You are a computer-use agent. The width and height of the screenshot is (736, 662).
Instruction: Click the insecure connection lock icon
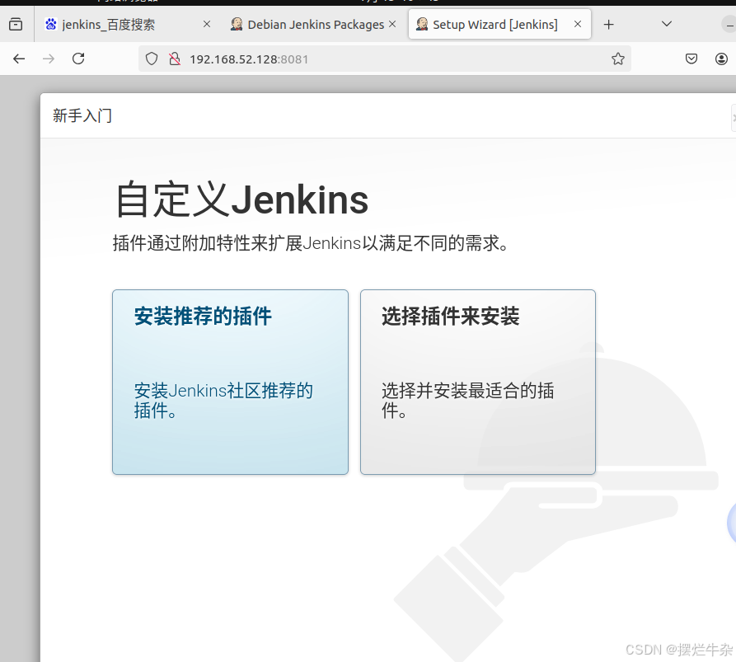(175, 59)
